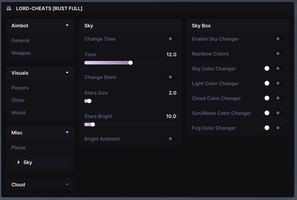Open the Players page under Visuals
297x200 pixels.
(20, 88)
